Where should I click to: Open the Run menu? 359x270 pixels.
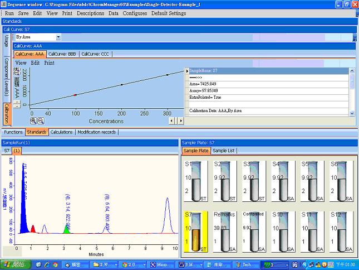[9, 13]
